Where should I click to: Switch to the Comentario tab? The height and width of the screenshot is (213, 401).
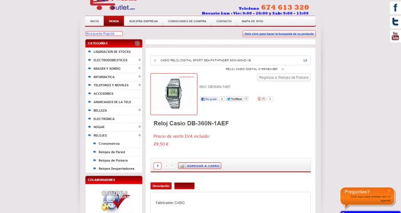coord(184,186)
